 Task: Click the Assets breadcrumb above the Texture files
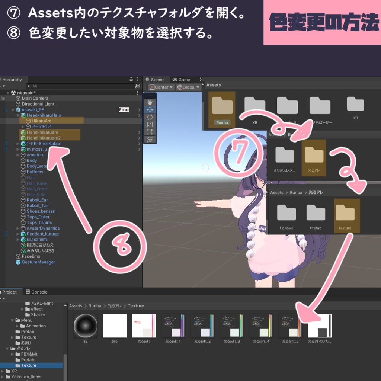pos(76,305)
